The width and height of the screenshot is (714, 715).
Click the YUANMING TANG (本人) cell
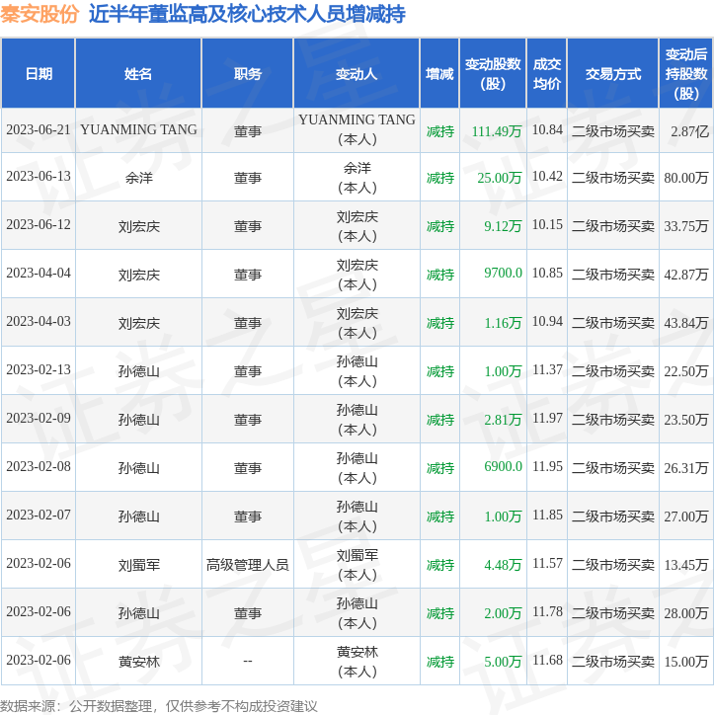[x=357, y=129]
